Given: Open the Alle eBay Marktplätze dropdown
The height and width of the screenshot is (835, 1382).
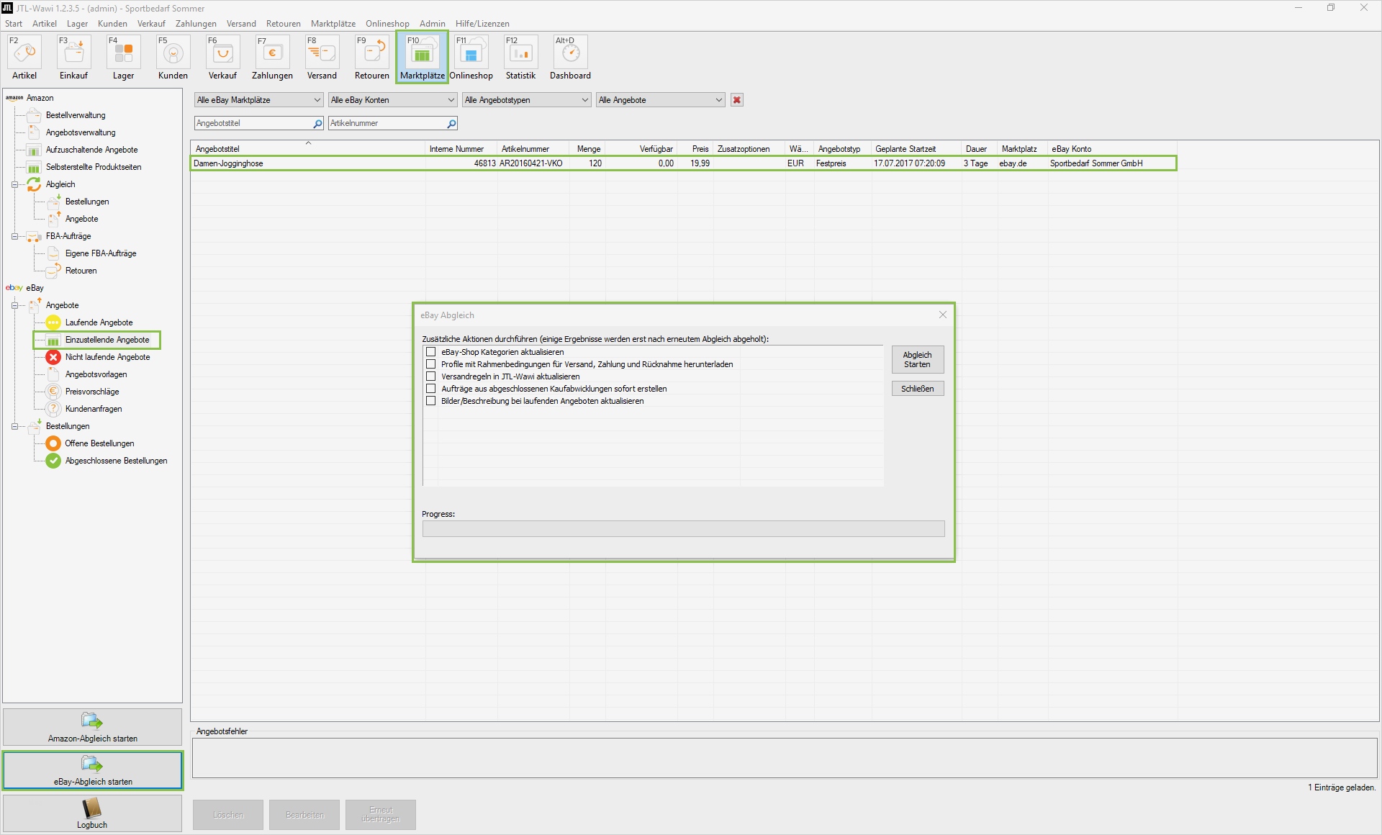Looking at the screenshot, I should tap(258, 100).
